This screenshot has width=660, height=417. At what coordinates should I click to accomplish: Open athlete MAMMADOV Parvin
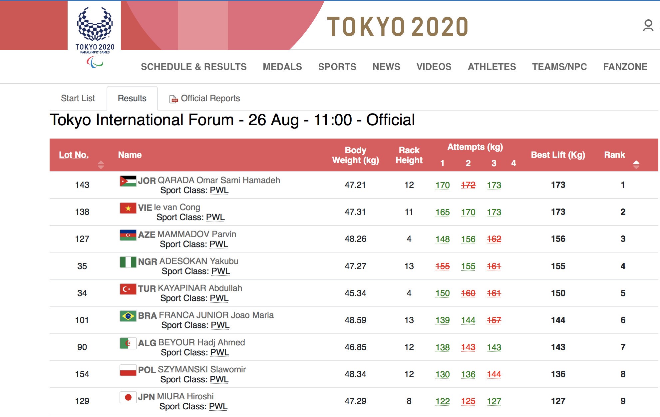[x=196, y=234]
